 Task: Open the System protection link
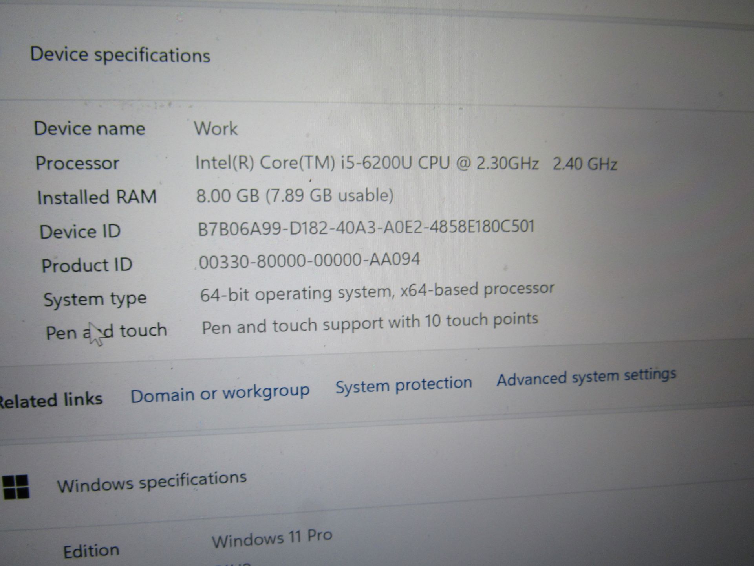pos(404,384)
